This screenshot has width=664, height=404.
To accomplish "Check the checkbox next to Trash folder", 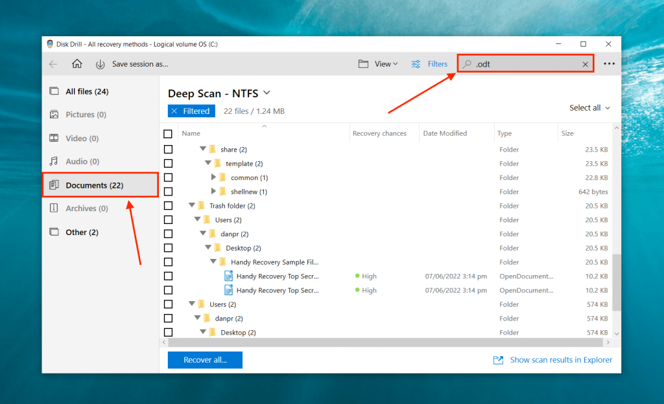I will point(168,205).
